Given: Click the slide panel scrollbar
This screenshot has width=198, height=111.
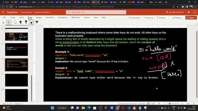Looking at the screenshot, I should 32,88.
